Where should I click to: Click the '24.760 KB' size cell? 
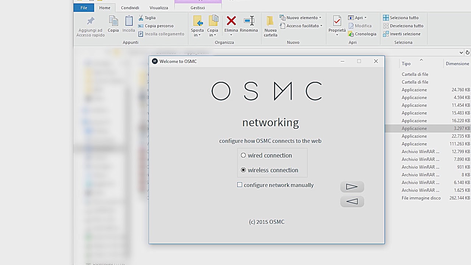pos(461,90)
